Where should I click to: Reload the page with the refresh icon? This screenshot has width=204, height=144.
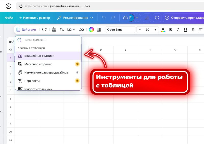(21, 6)
